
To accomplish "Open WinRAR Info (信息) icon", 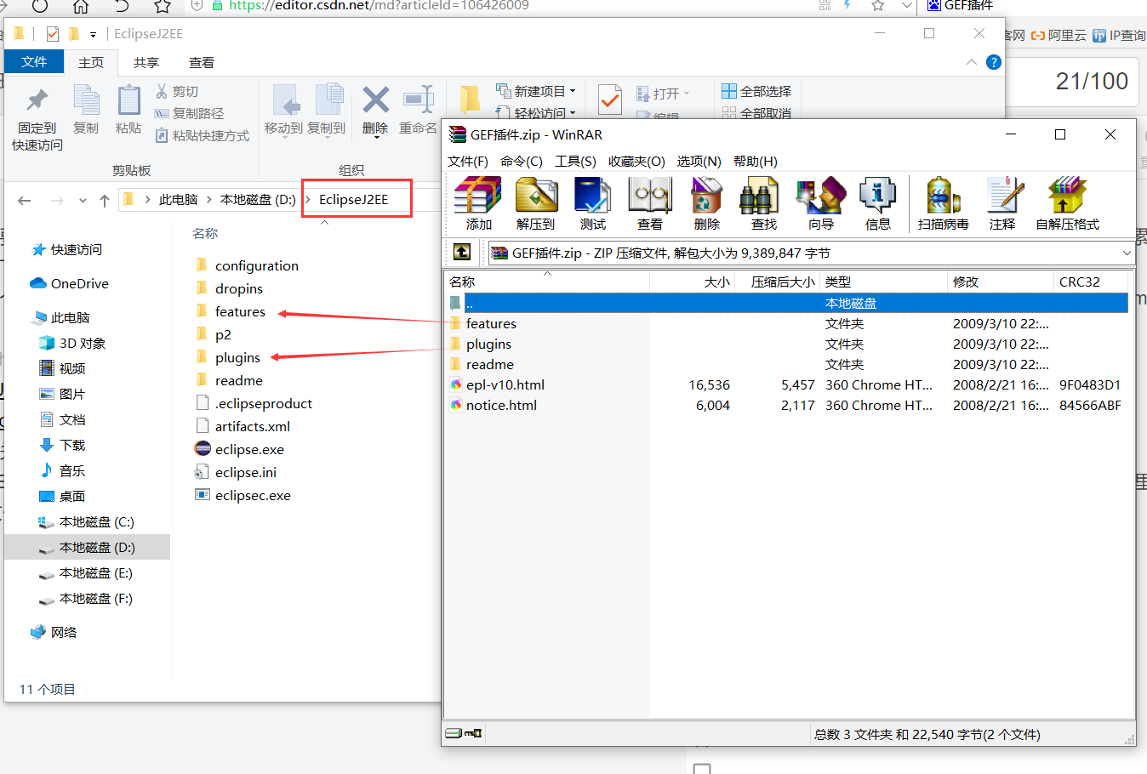I will [x=878, y=203].
